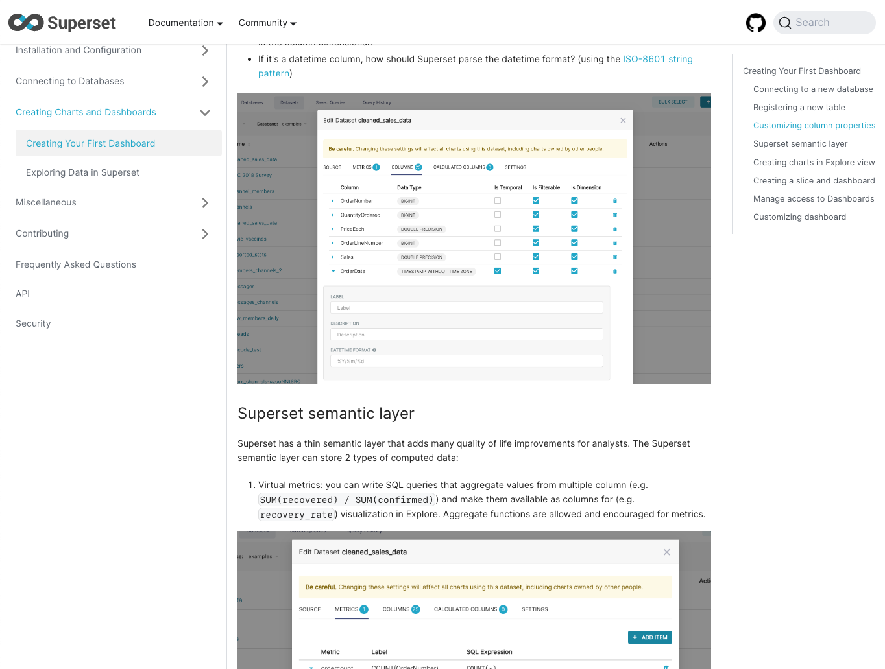The height and width of the screenshot is (669, 885).
Task: Open Frequently Asked Questions page
Action: pyautogui.click(x=76, y=264)
